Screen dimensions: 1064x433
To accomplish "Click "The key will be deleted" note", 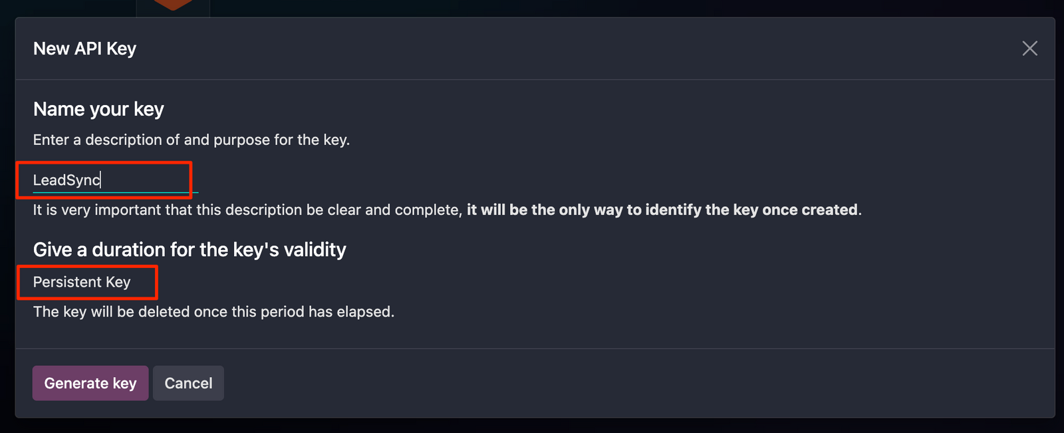I will [213, 311].
